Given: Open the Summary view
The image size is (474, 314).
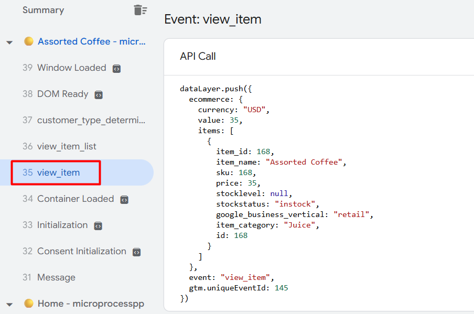Looking at the screenshot, I should pos(43,10).
